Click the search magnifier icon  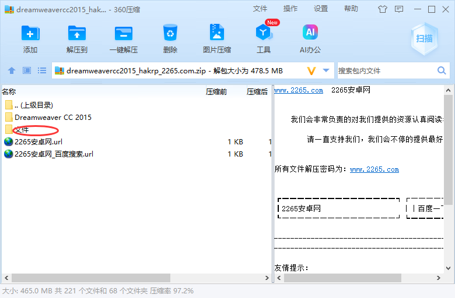tap(442, 70)
